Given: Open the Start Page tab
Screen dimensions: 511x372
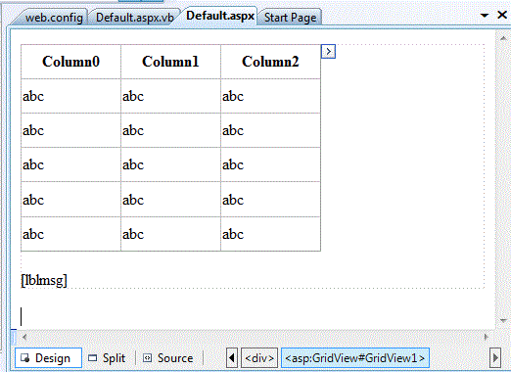Looking at the screenshot, I should 290,18.
